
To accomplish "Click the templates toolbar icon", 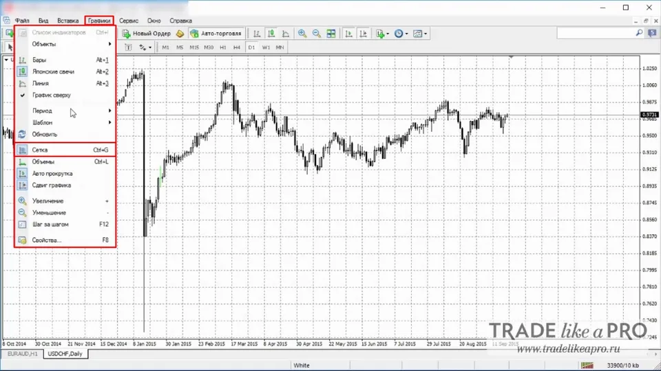I will (x=417, y=34).
